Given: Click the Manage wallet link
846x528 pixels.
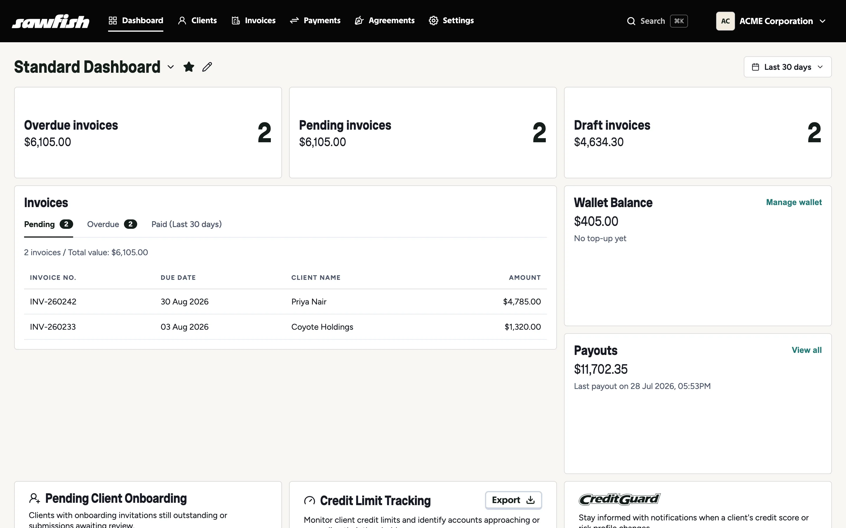Looking at the screenshot, I should (x=793, y=202).
